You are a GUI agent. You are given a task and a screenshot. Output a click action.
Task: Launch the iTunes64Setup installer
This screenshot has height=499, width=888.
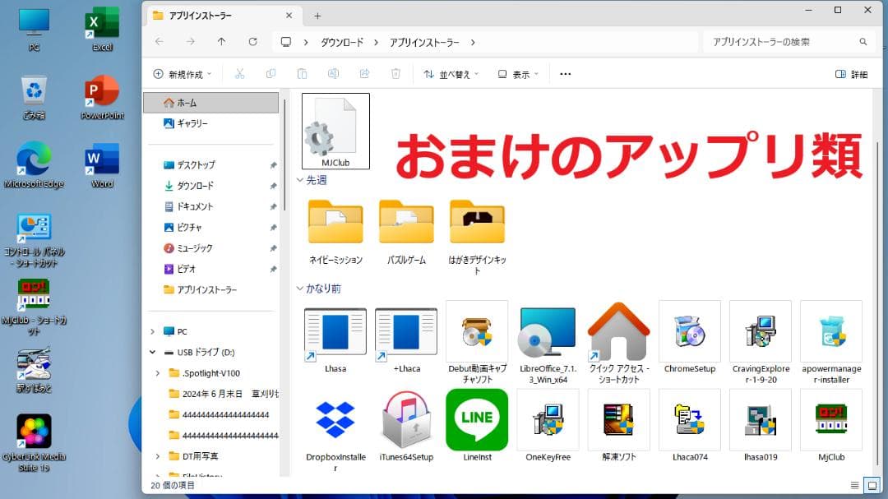pyautogui.click(x=405, y=419)
